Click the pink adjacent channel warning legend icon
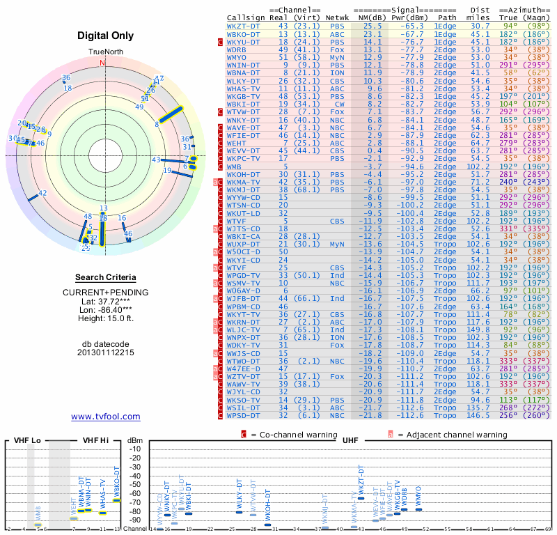 click(x=391, y=435)
